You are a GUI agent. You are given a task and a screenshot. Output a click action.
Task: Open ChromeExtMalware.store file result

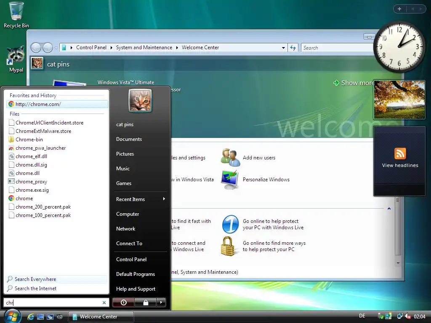click(x=43, y=131)
